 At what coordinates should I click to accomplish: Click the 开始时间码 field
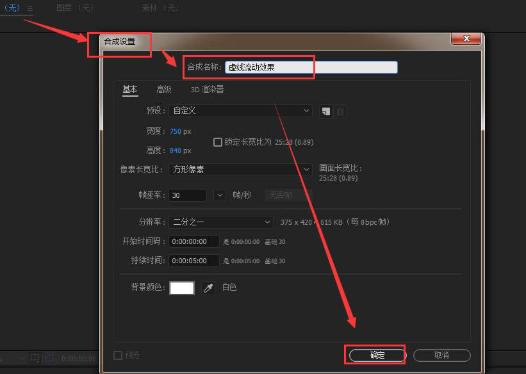(x=194, y=241)
